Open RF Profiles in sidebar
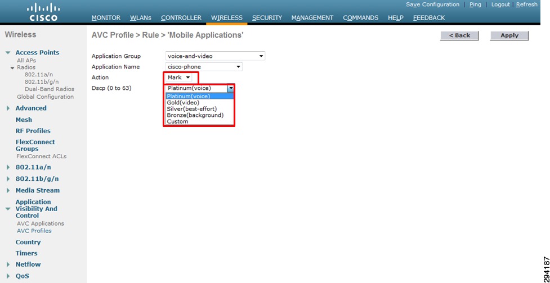Screen dimensions: 550x283 [33, 131]
